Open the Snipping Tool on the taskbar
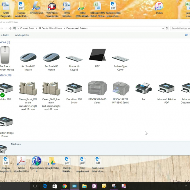 click(114, 186)
